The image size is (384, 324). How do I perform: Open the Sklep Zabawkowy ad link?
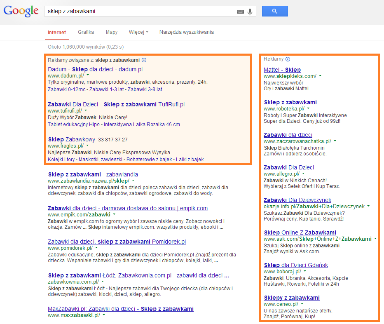coord(72,139)
